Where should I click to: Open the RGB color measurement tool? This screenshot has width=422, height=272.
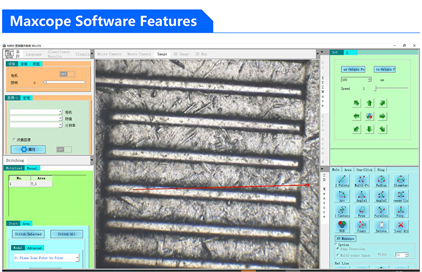342,226
